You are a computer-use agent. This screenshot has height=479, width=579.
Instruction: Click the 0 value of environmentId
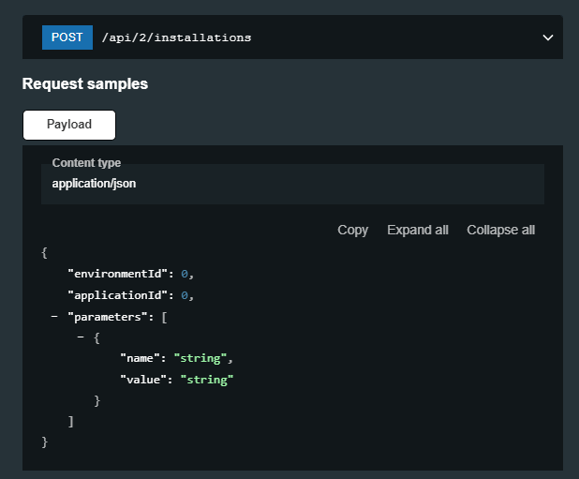click(185, 274)
